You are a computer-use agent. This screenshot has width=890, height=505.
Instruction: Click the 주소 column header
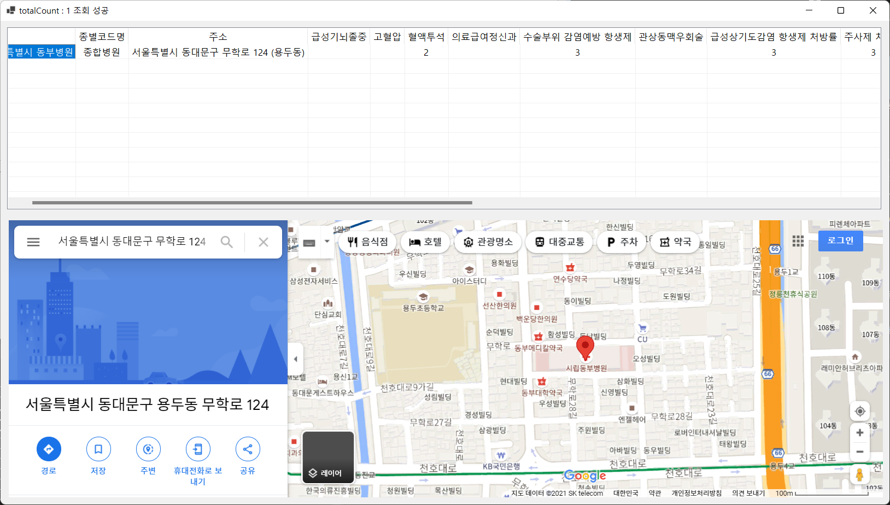click(x=218, y=37)
